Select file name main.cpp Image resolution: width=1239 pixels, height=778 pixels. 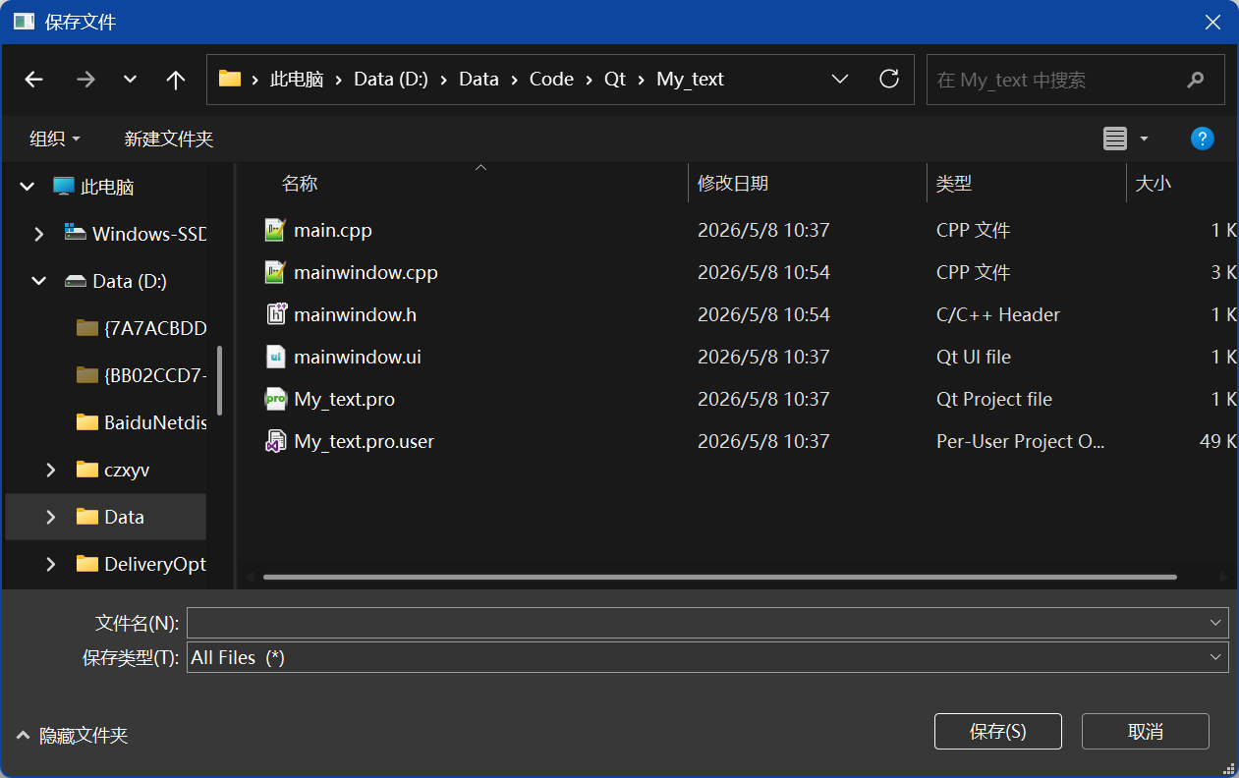tap(333, 231)
